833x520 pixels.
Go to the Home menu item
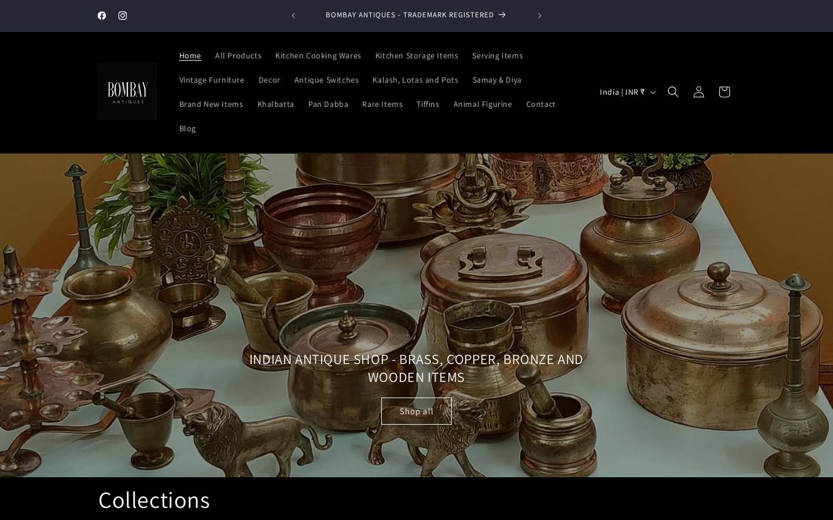click(x=190, y=55)
